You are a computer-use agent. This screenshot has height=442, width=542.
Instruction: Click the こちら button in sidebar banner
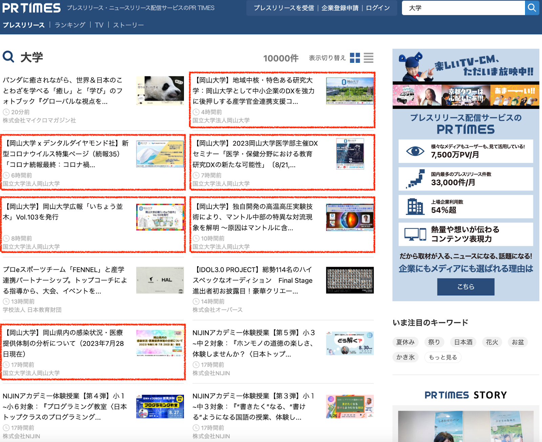(x=466, y=287)
